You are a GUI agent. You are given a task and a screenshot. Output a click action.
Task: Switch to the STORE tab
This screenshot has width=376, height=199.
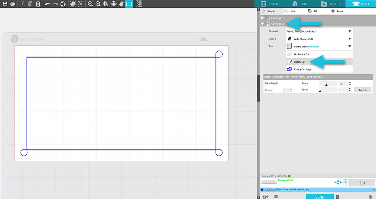coord(300,4)
